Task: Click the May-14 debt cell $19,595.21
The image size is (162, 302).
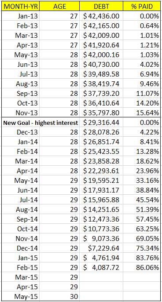Action: point(101,181)
